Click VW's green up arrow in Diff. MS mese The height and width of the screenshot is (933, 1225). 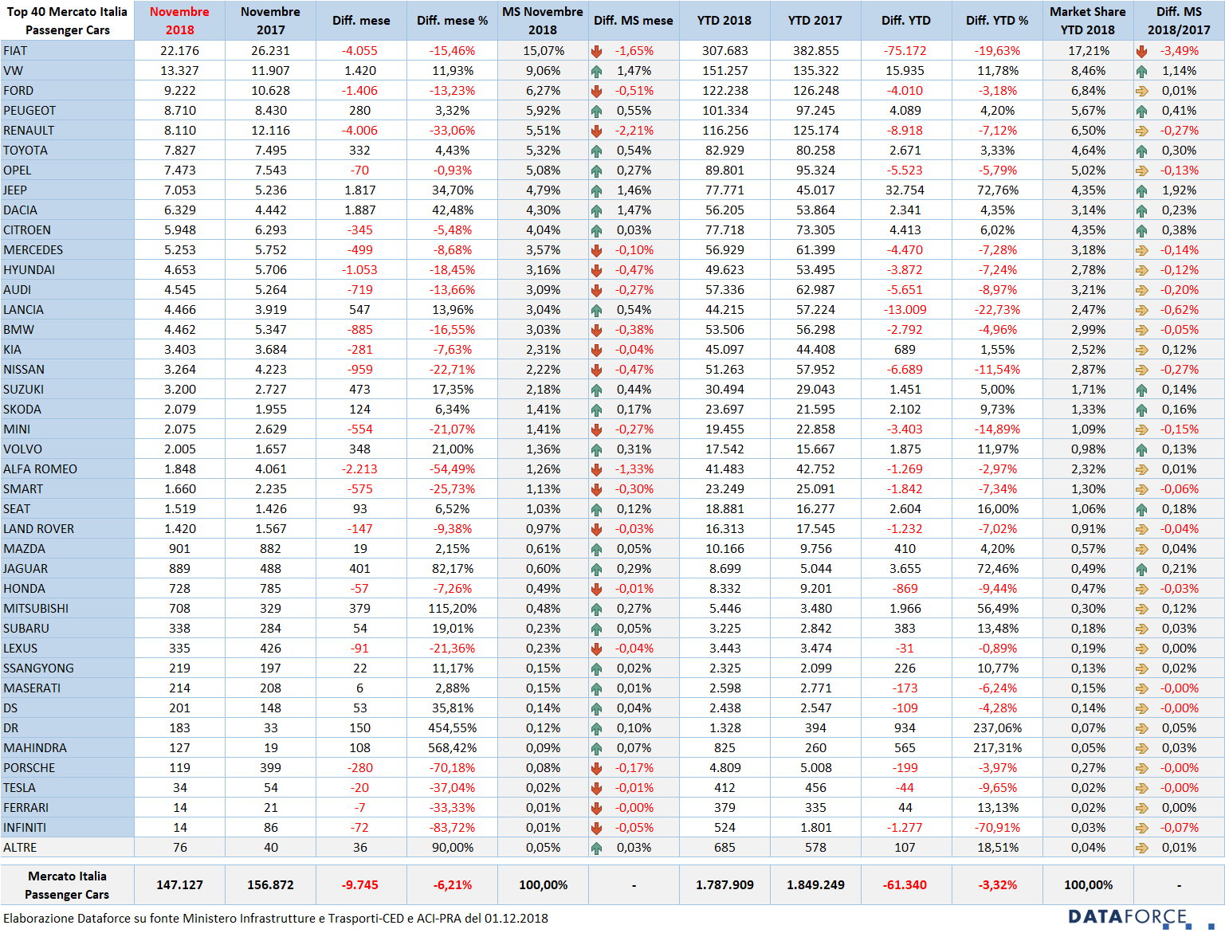(596, 71)
